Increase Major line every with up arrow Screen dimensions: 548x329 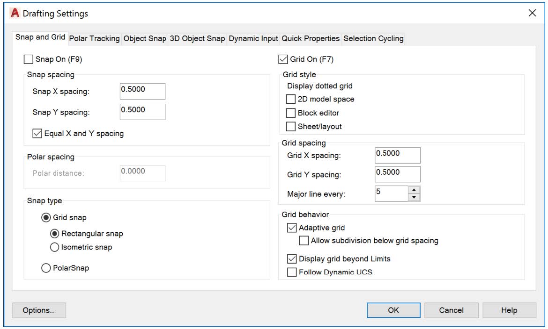click(414, 190)
